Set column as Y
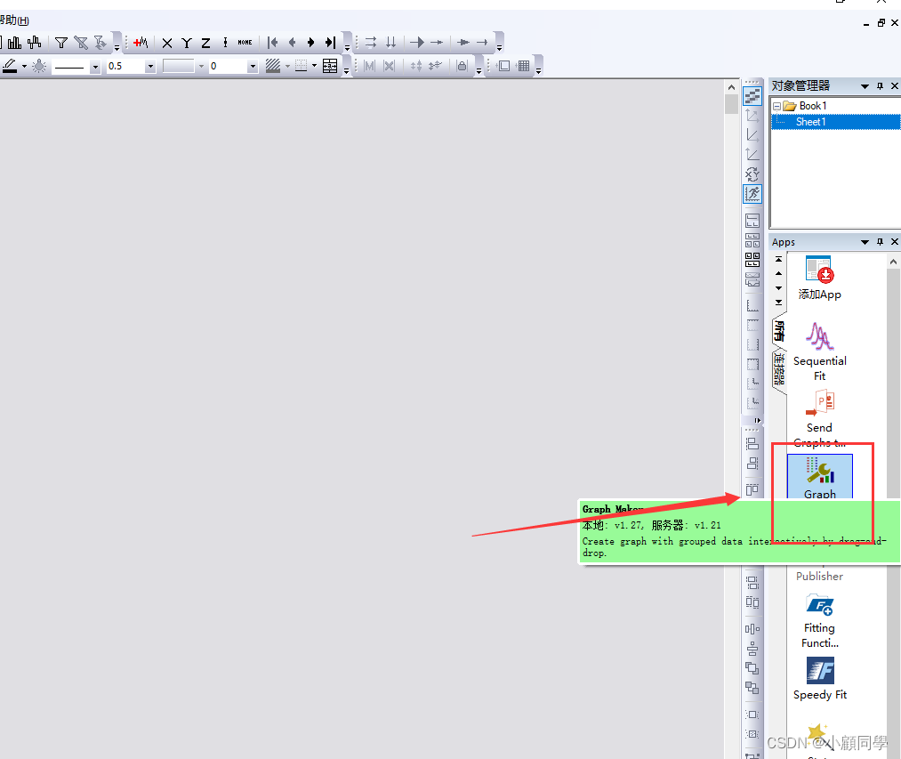 pyautogui.click(x=186, y=43)
